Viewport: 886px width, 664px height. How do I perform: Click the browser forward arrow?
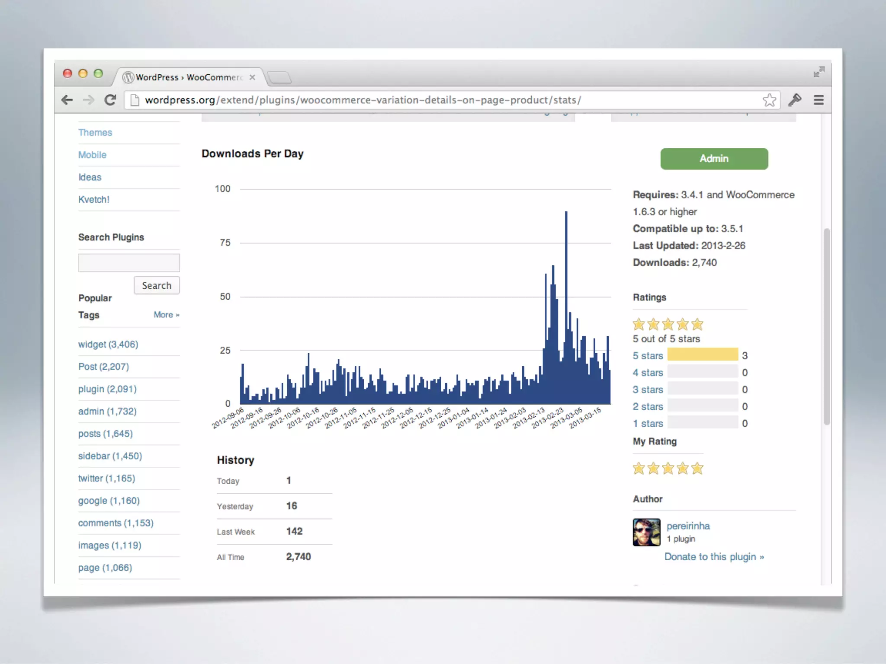click(88, 100)
